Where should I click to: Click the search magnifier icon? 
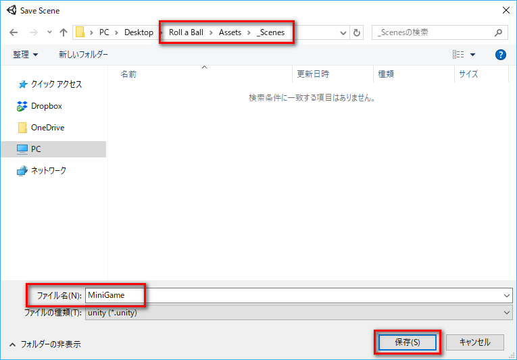tap(498, 32)
